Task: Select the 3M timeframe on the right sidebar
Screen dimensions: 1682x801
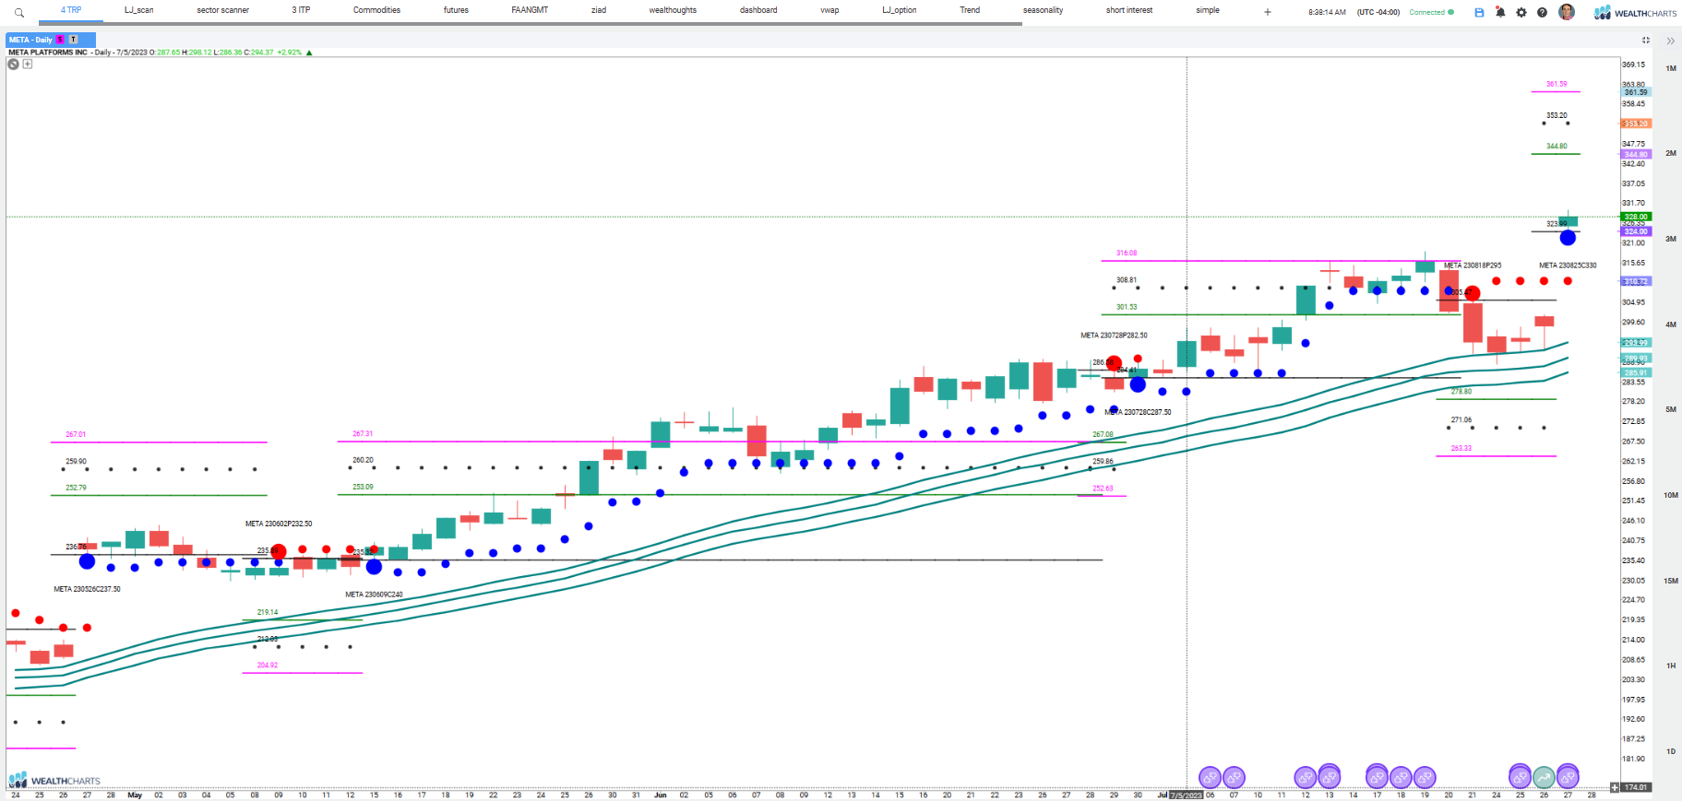Action: [1671, 239]
